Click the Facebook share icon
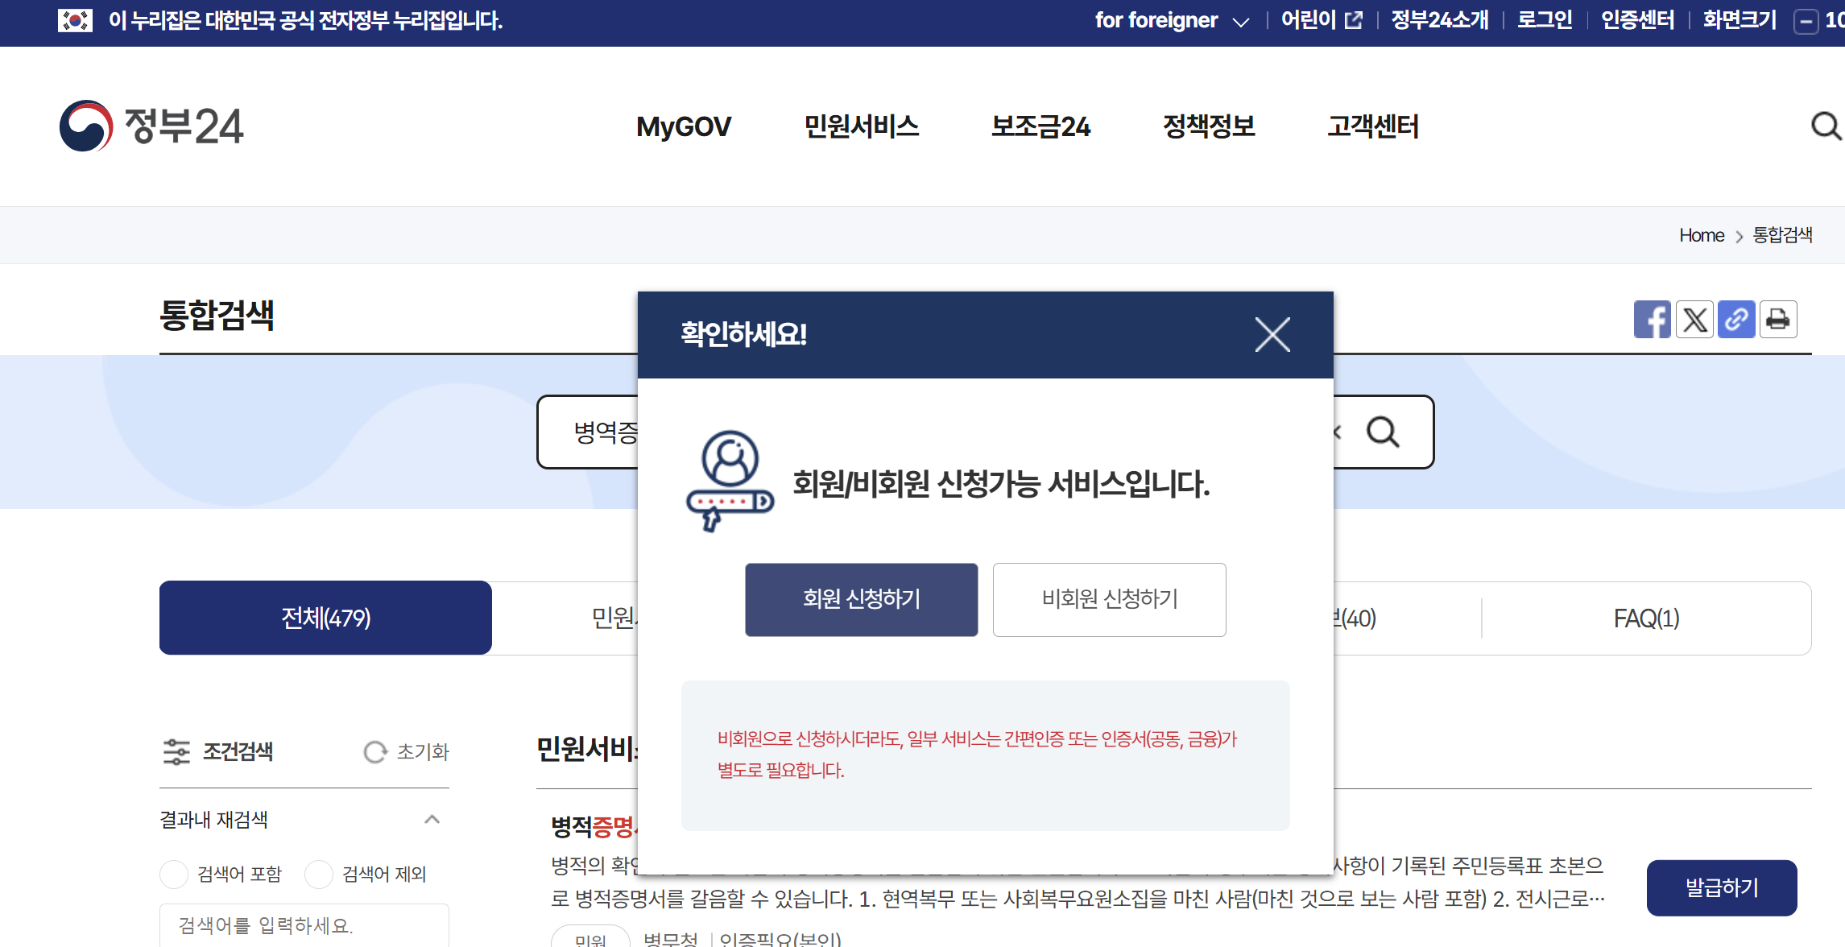The width and height of the screenshot is (1845, 947). [x=1652, y=320]
